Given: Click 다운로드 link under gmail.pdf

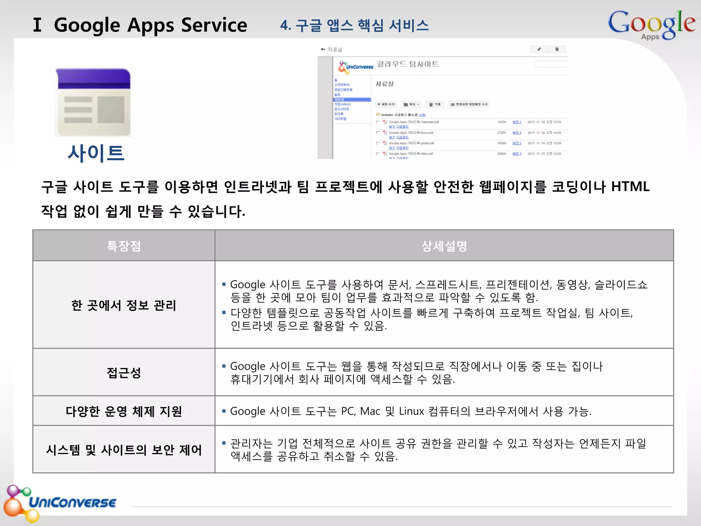Looking at the screenshot, I should coord(403,148).
